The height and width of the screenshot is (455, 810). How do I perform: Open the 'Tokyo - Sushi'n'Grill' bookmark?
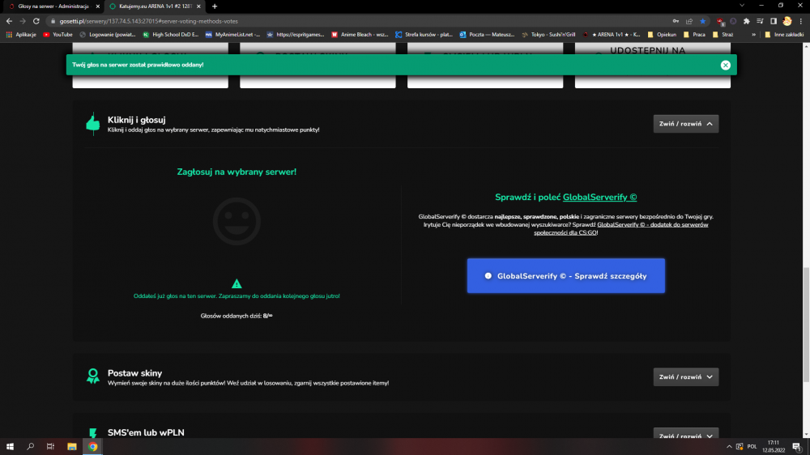tap(548, 35)
